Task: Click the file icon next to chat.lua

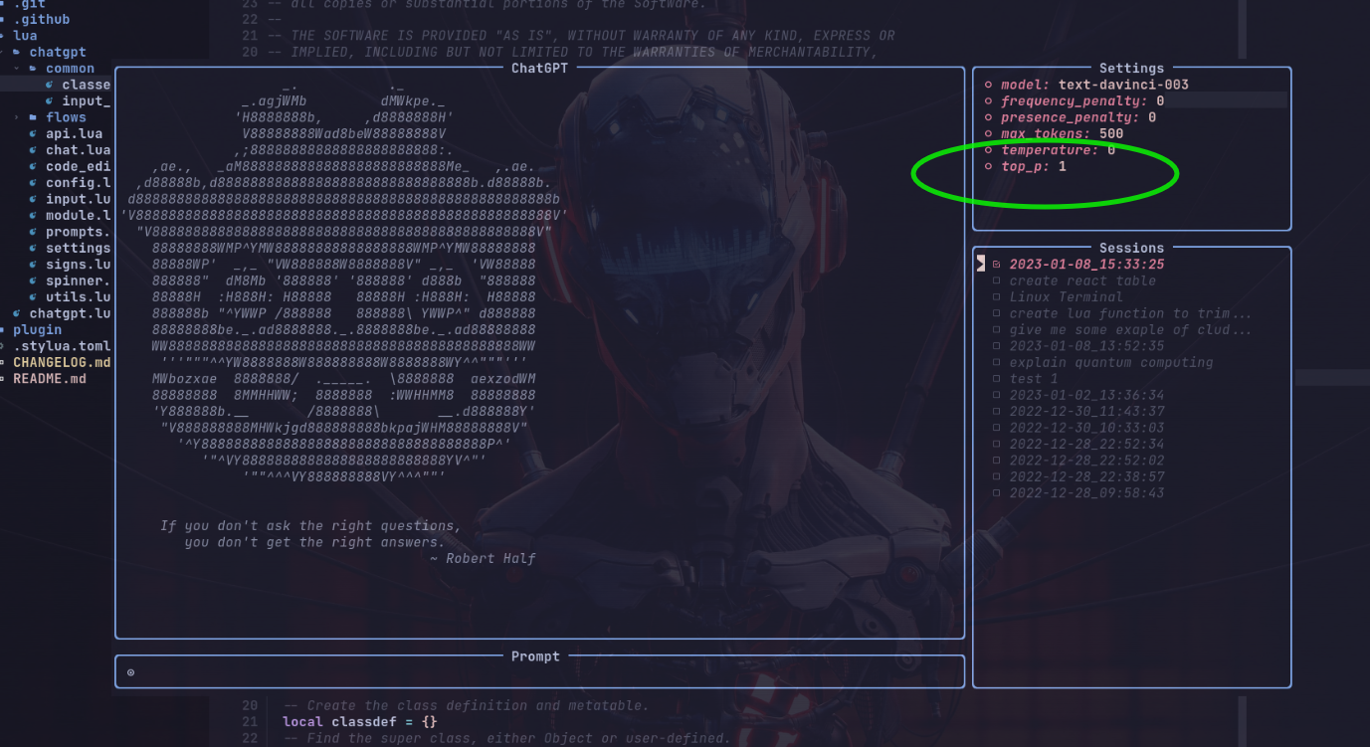Action: point(34,149)
